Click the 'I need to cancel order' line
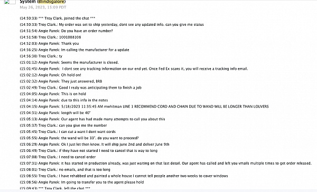Viewport: 317px width, 192px height. point(58,157)
